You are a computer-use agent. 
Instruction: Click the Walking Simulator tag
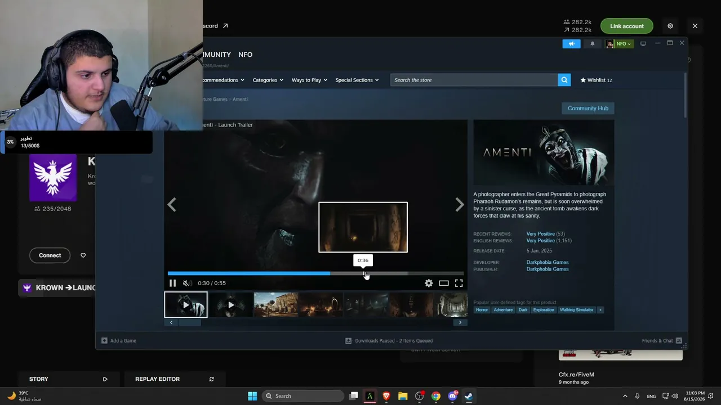(x=576, y=310)
